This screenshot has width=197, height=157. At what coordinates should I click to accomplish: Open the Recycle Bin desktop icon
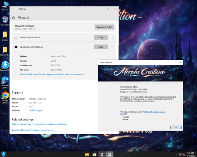pyautogui.click(x=5, y=21)
